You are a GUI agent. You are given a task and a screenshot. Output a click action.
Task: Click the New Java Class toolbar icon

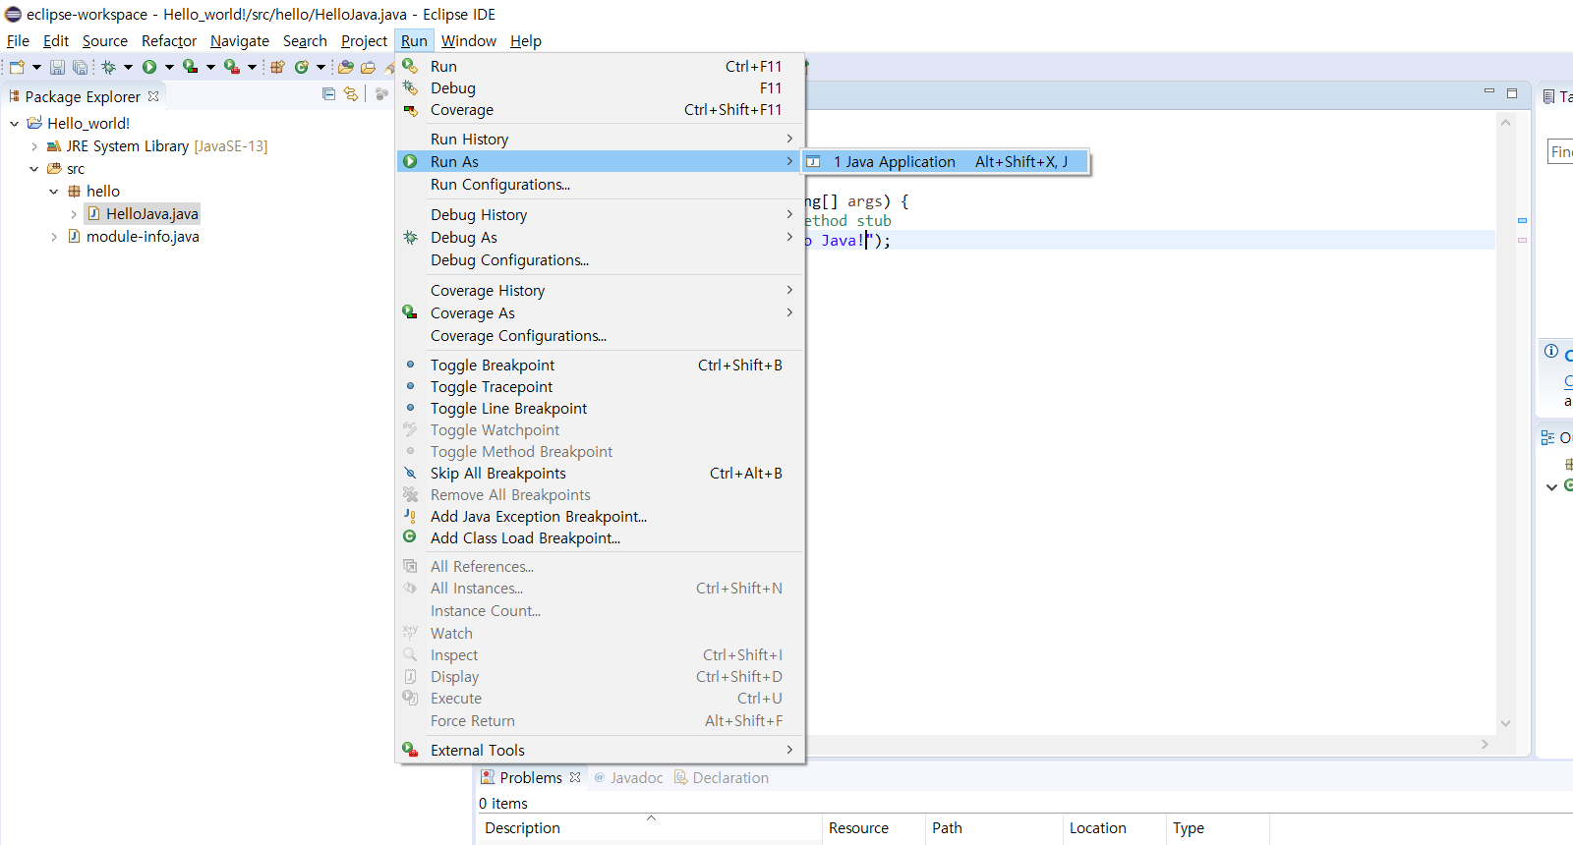[x=302, y=67]
